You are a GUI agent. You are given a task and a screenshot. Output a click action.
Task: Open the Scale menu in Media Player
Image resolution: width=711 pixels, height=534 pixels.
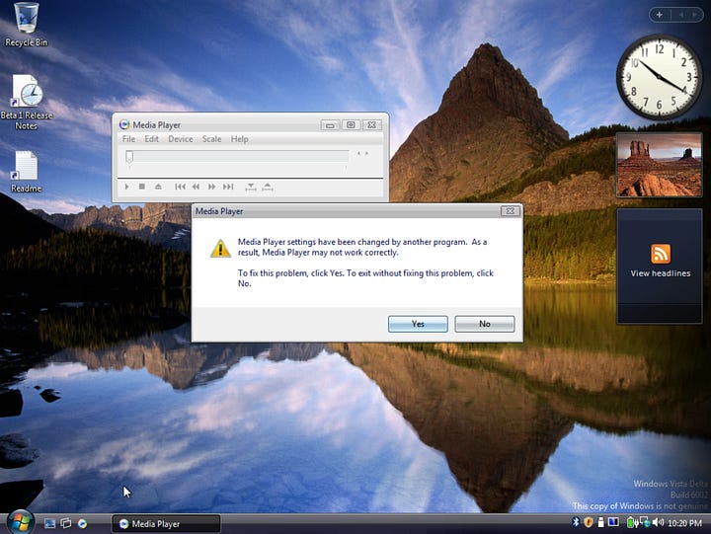tap(211, 139)
